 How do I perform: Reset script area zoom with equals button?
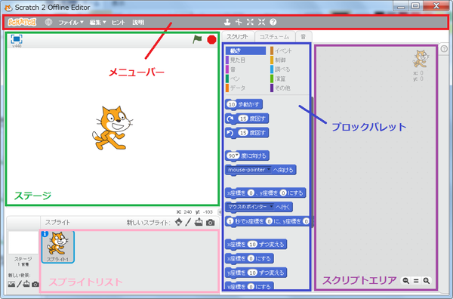[x=416, y=281]
